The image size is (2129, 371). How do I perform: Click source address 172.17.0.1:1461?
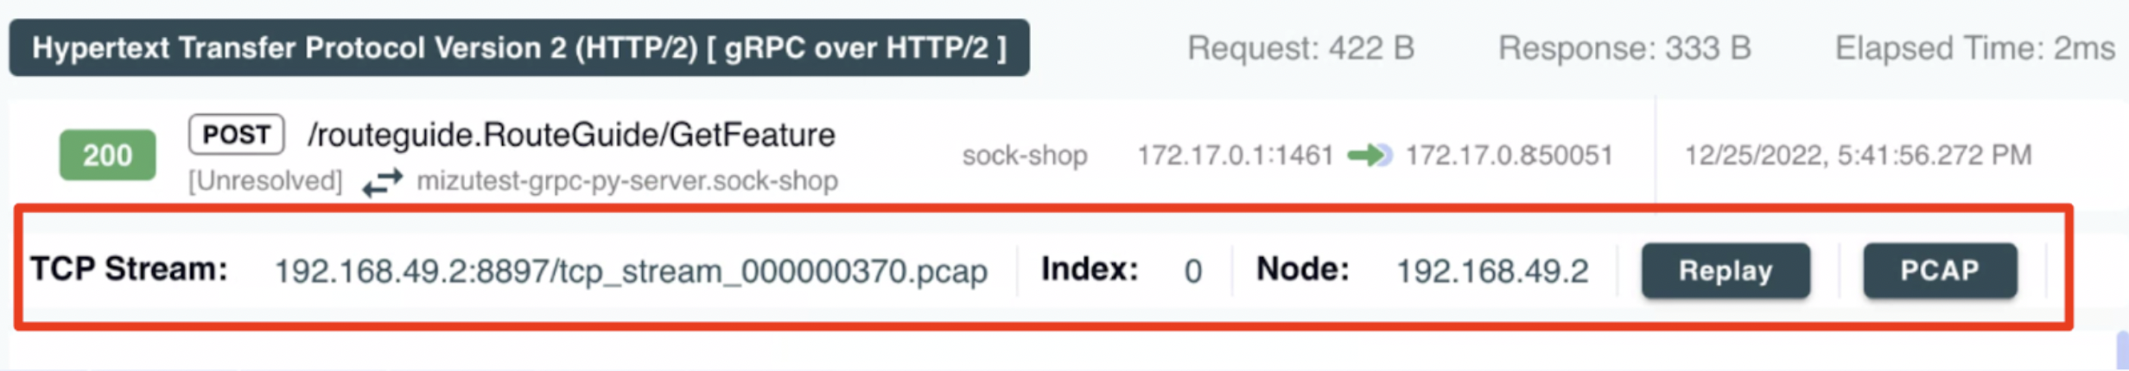1235,155
